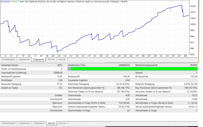This screenshot has height=127, width=203.
Task: Open the upper Einstellungen tab
Action: point(8,59)
